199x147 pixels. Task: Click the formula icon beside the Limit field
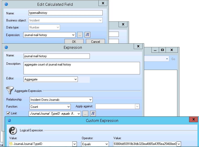tap(93, 113)
